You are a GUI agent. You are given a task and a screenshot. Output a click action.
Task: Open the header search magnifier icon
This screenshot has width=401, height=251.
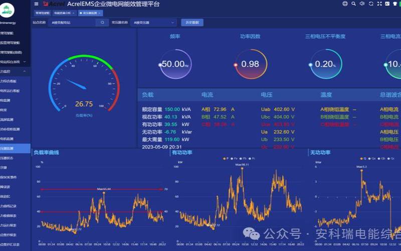tap(353, 4)
